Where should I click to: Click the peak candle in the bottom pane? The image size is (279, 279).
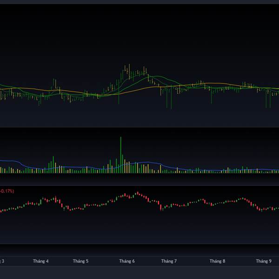click(x=138, y=193)
